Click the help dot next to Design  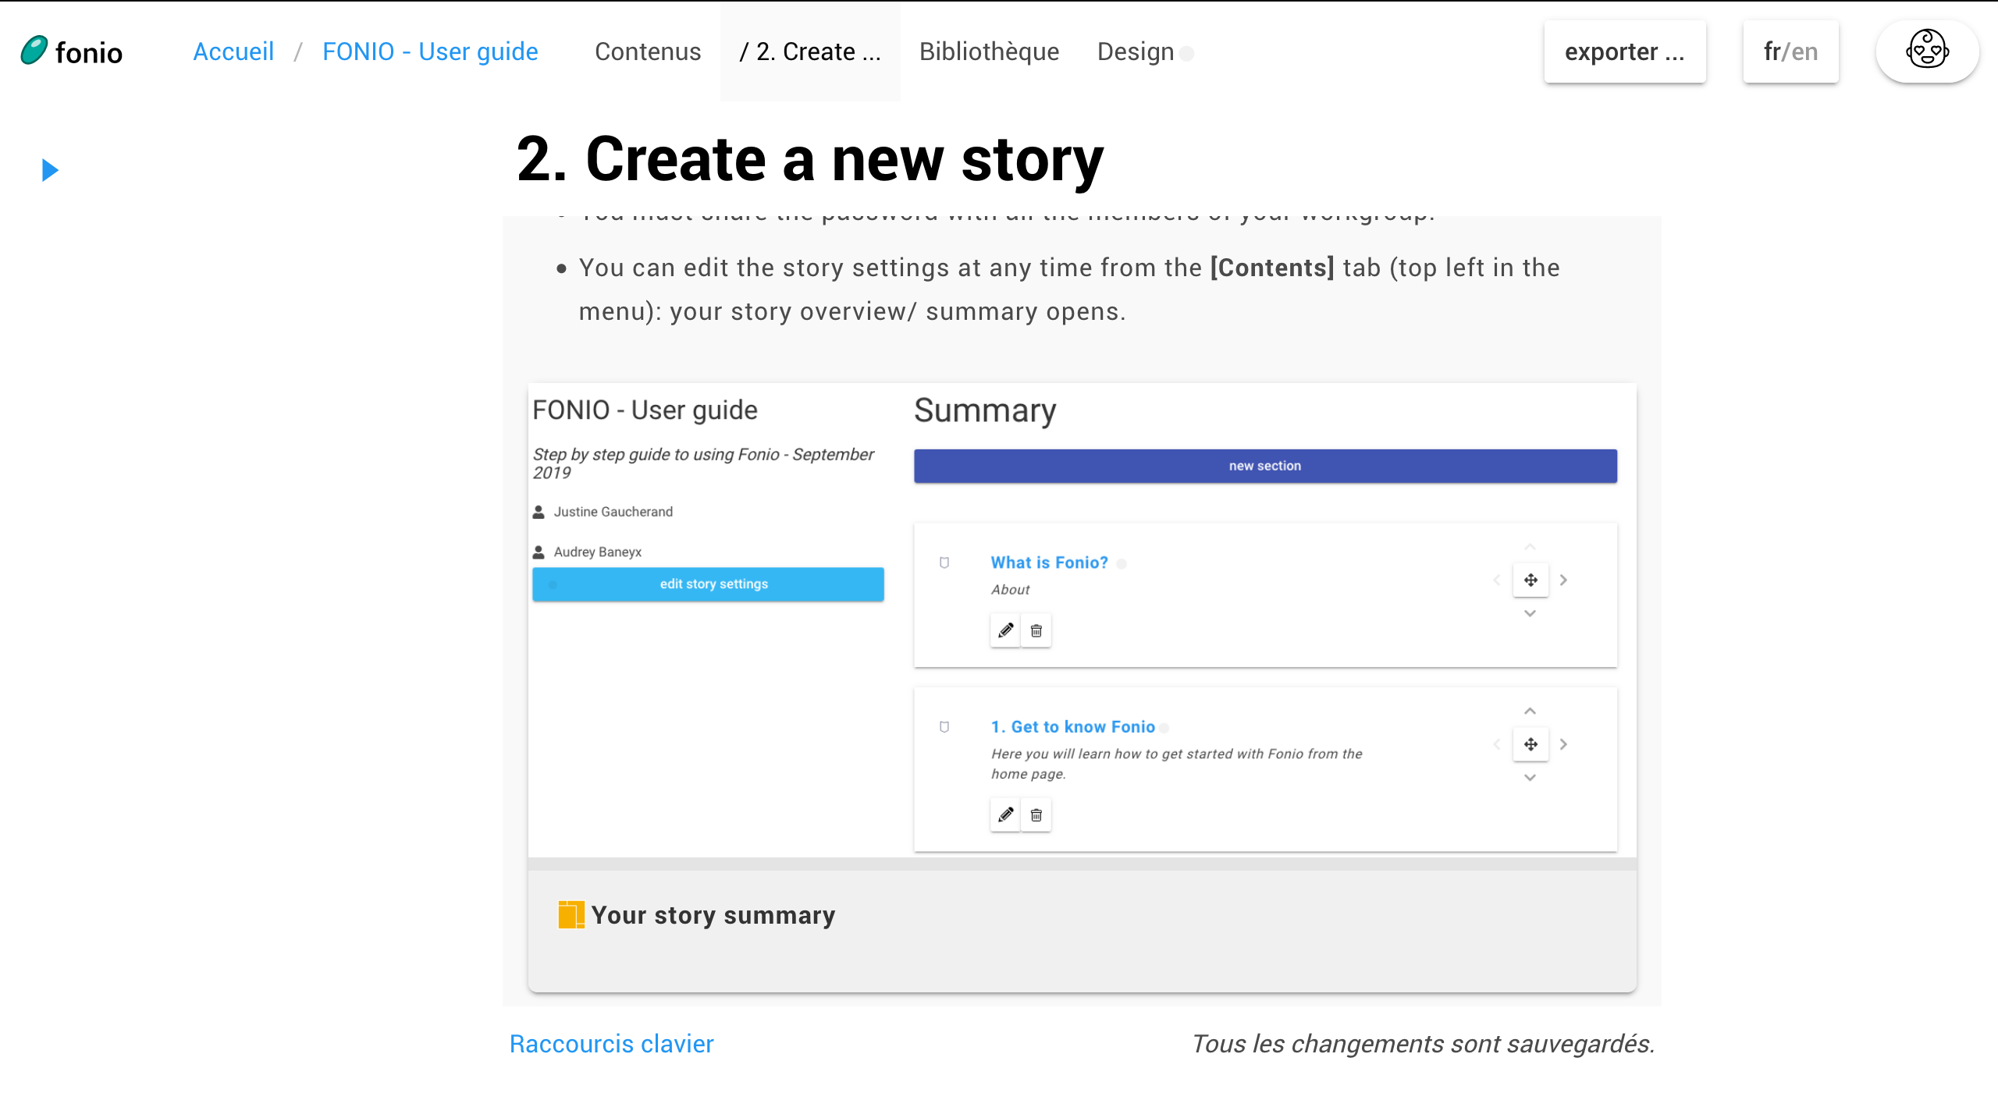1186,53
